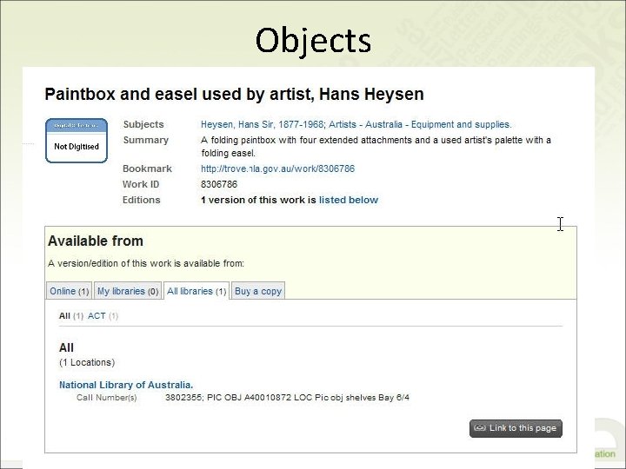
Task: Click the Not Digitised thumbnail badge
Action: (77, 141)
